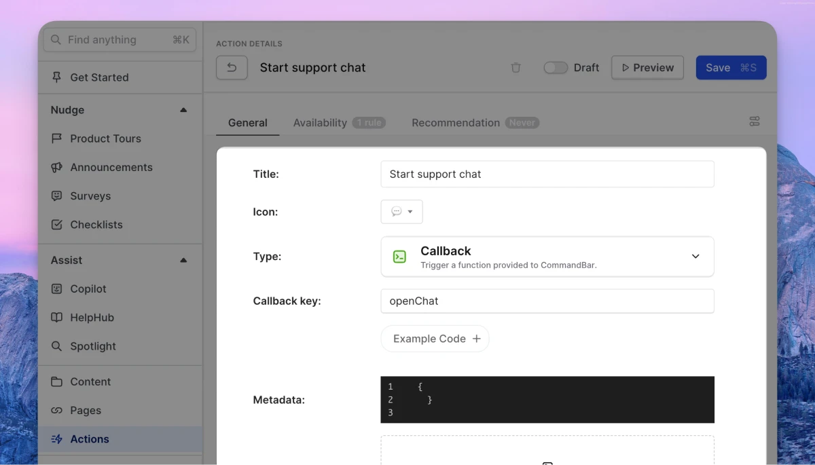
Task: Toggle the Draft switch
Action: coord(556,68)
